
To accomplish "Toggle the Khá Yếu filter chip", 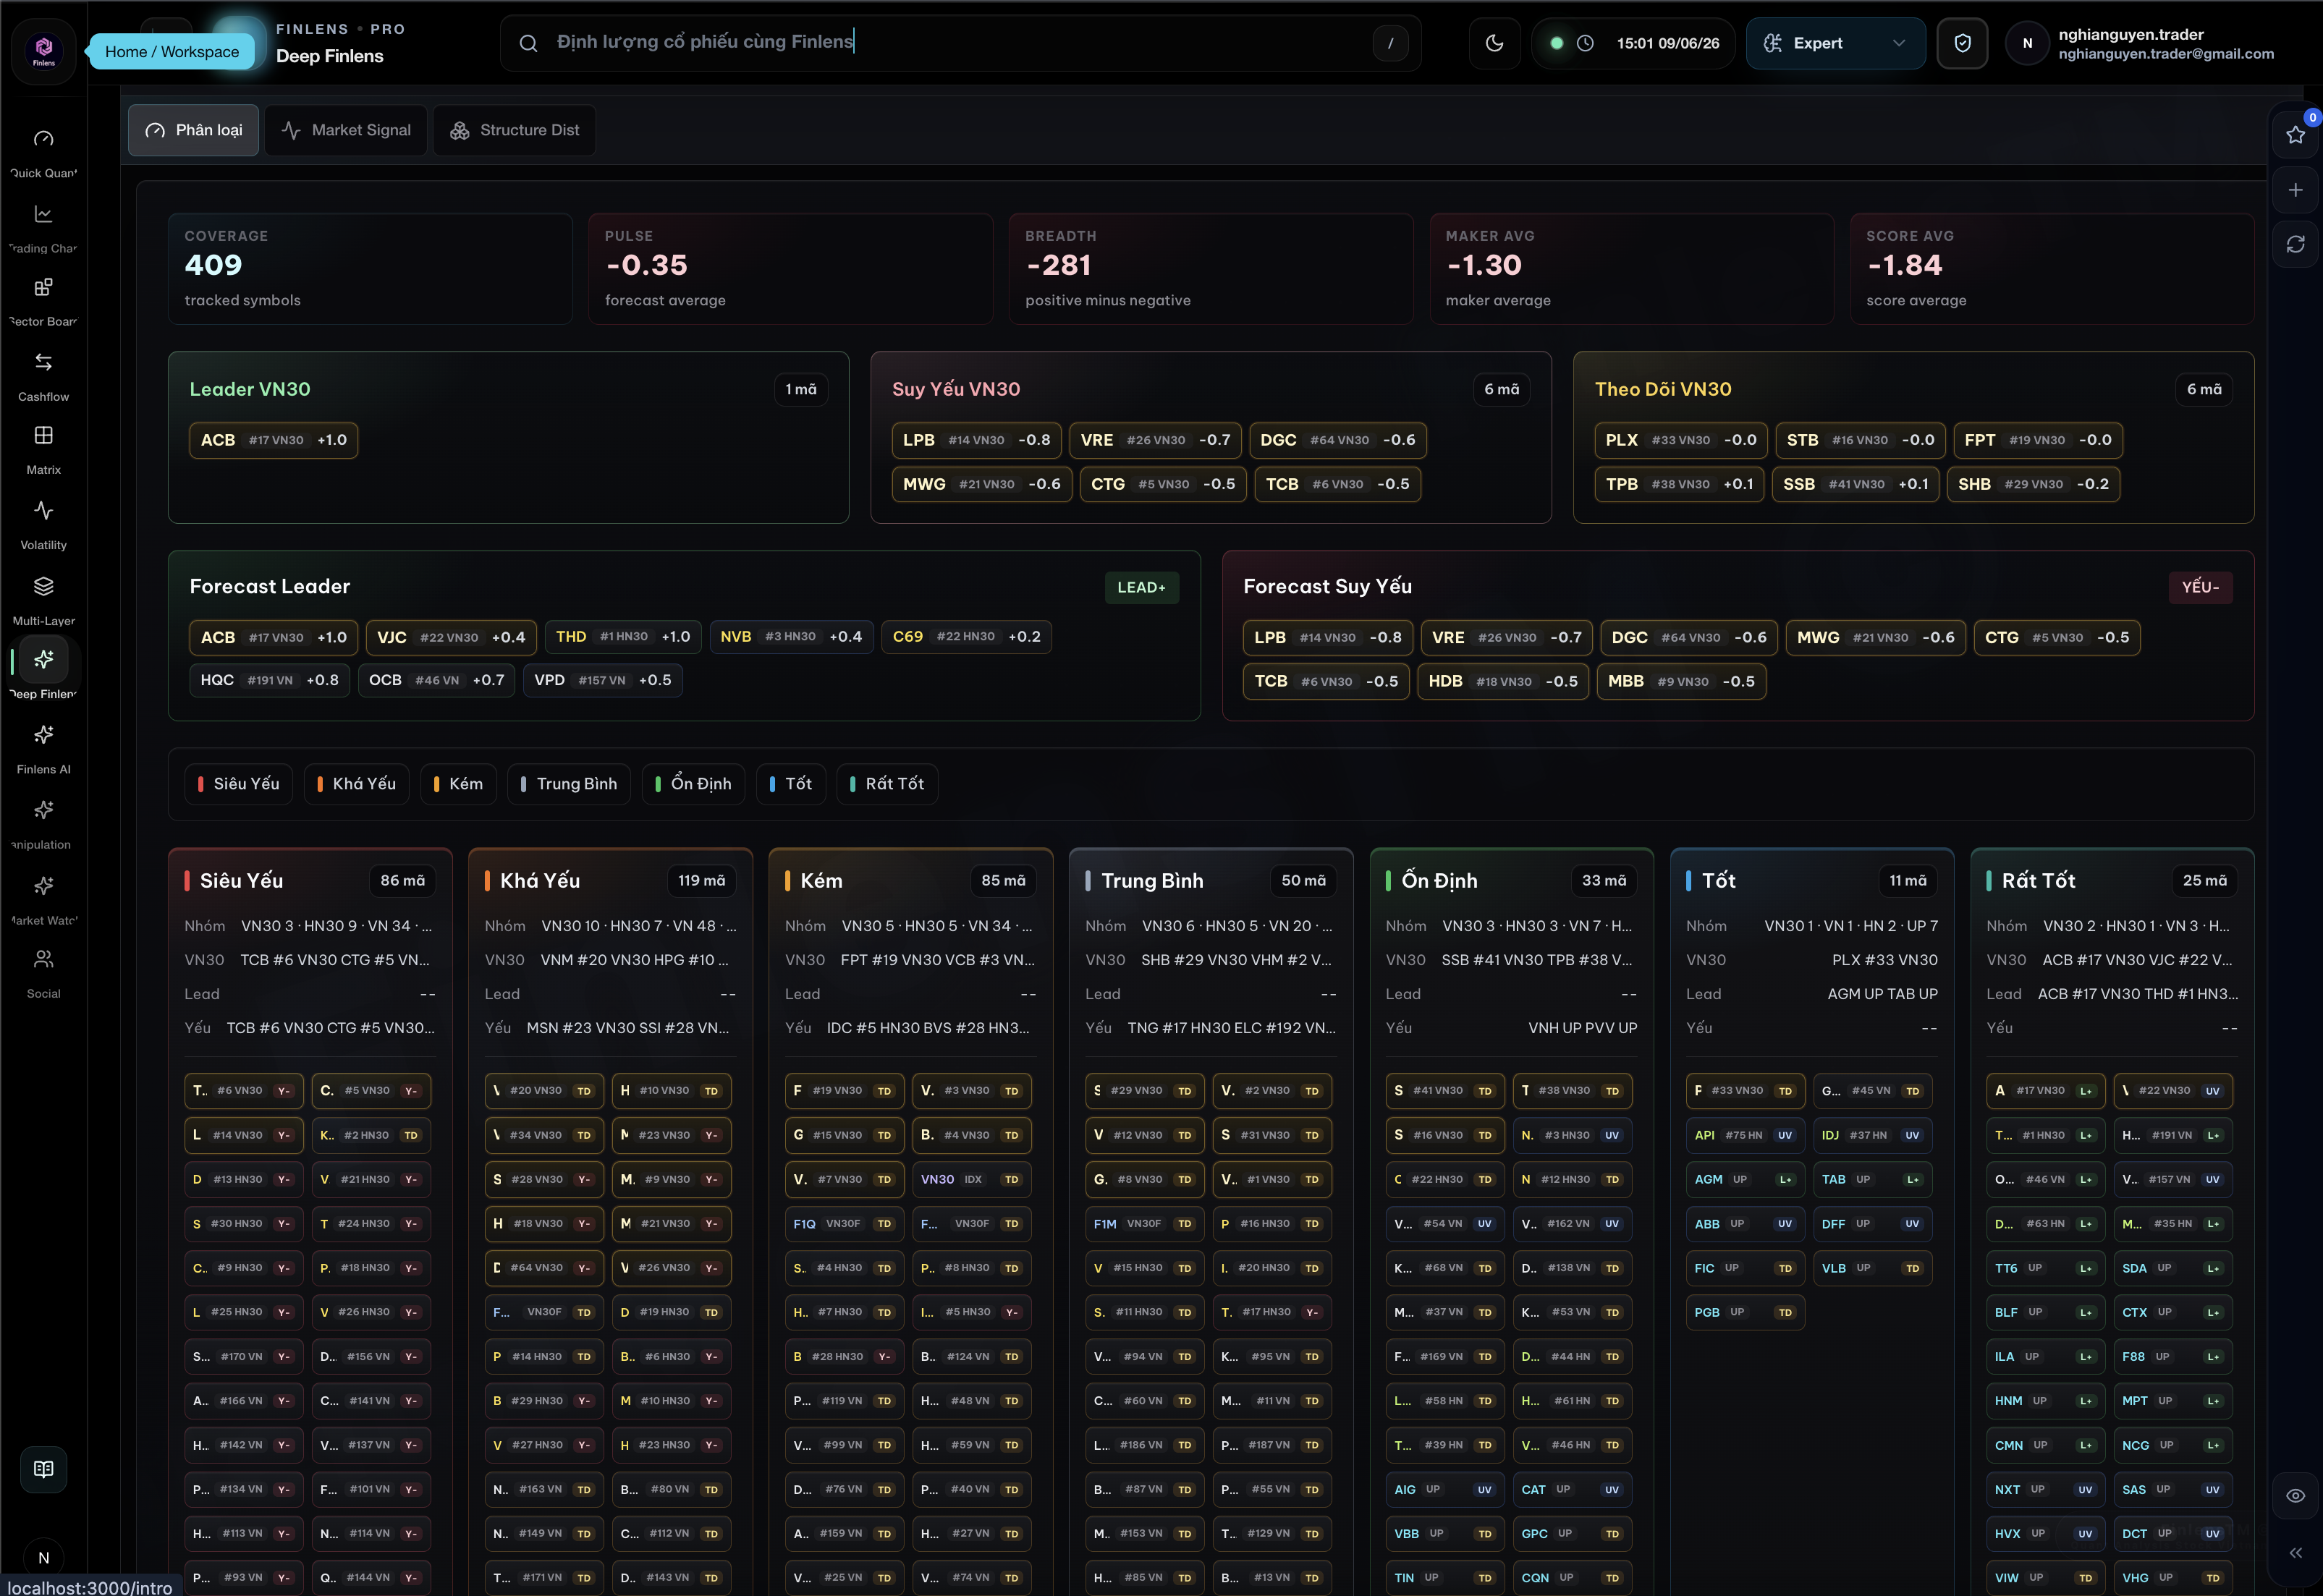I will pyautogui.click(x=357, y=784).
